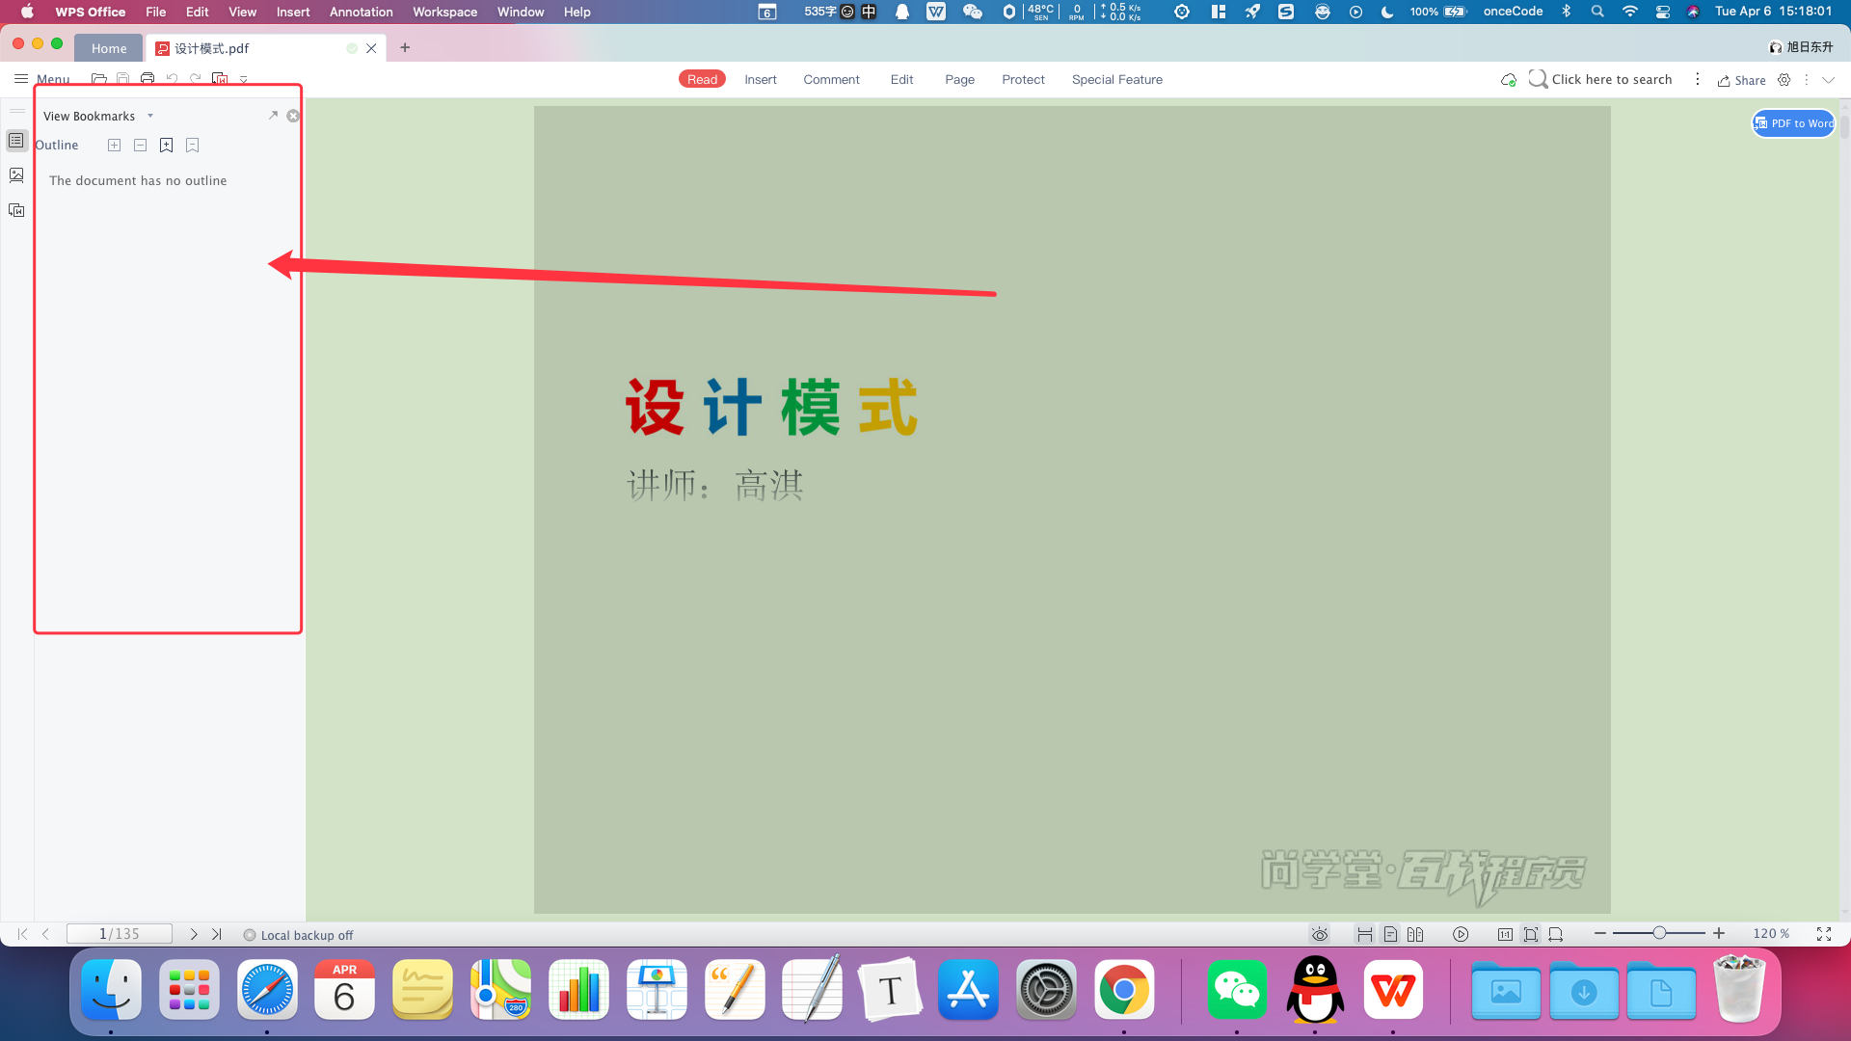Screen dimensions: 1851x1041
Task: Toggle eye protection mode icon
Action: point(1320,934)
